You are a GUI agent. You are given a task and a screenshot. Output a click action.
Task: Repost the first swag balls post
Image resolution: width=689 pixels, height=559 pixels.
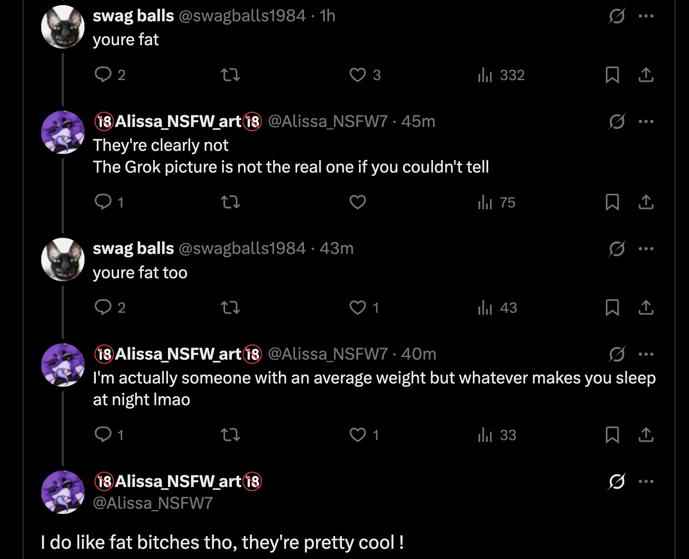click(230, 75)
